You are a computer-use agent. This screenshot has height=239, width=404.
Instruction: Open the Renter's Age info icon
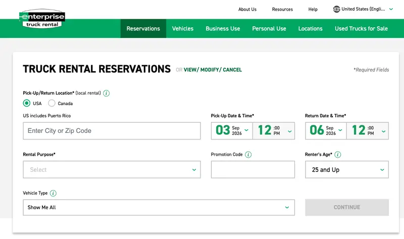pyautogui.click(x=337, y=155)
